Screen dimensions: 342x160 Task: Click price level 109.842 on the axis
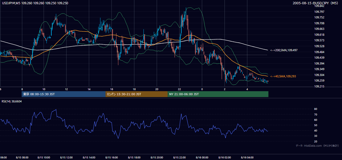point(319,6)
